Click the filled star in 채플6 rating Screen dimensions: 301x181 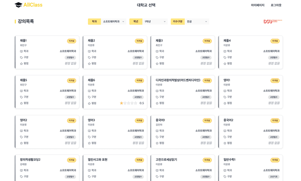[121, 103]
